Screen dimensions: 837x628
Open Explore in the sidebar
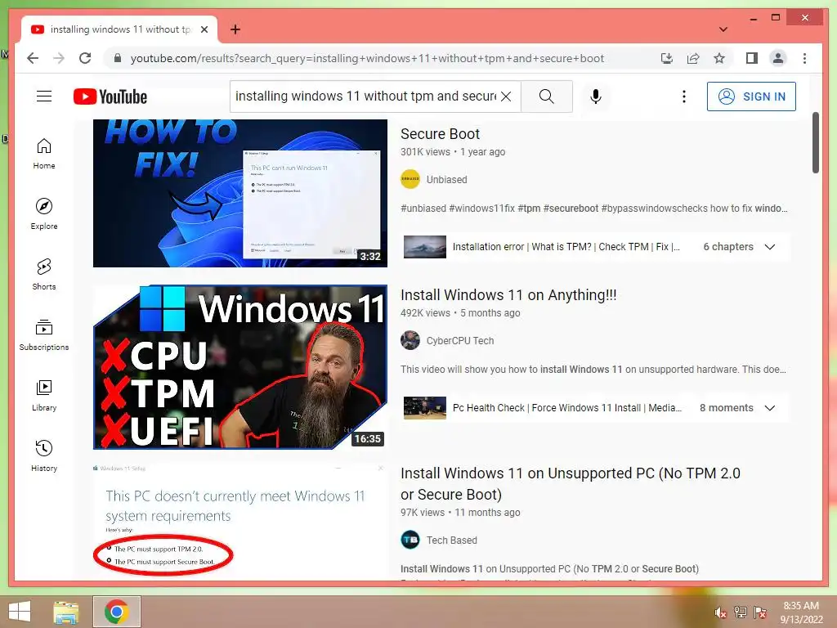tap(44, 214)
